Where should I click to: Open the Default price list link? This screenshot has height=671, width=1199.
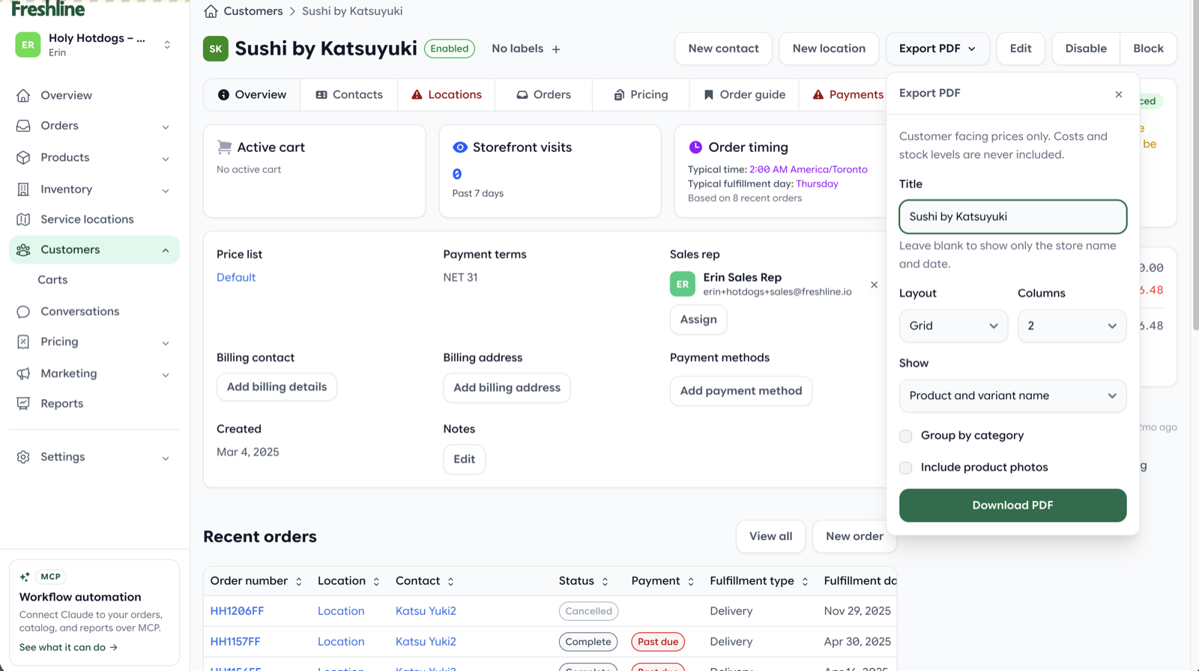pyautogui.click(x=236, y=277)
